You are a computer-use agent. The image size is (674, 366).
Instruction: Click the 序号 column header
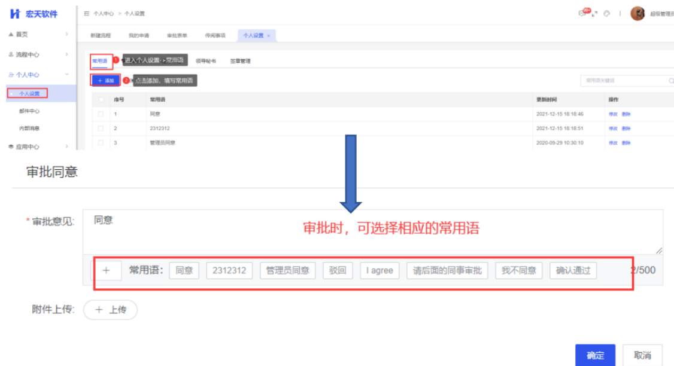click(x=119, y=100)
